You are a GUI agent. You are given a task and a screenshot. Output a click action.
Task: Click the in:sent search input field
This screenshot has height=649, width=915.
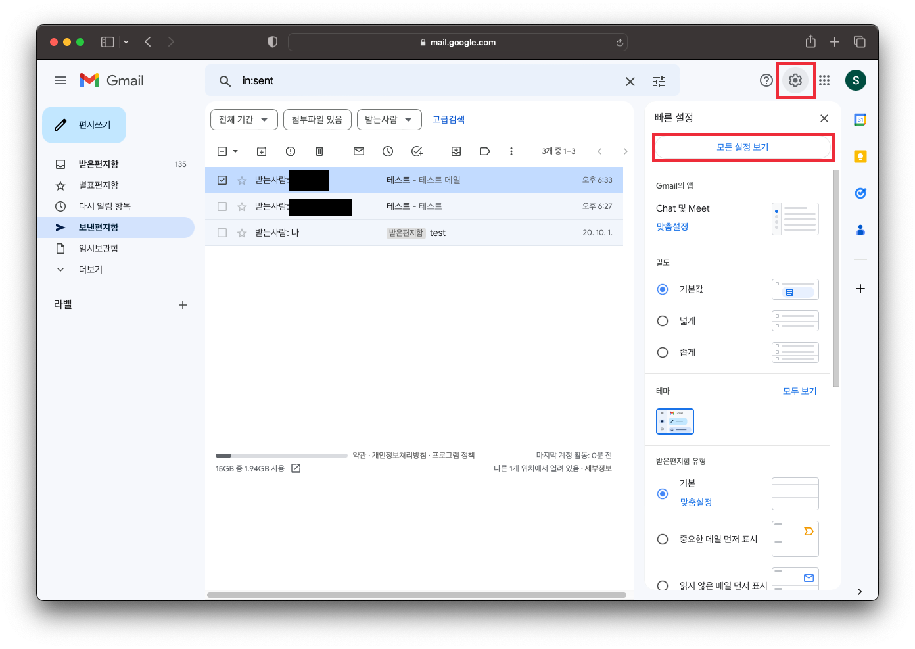pyautogui.click(x=427, y=81)
